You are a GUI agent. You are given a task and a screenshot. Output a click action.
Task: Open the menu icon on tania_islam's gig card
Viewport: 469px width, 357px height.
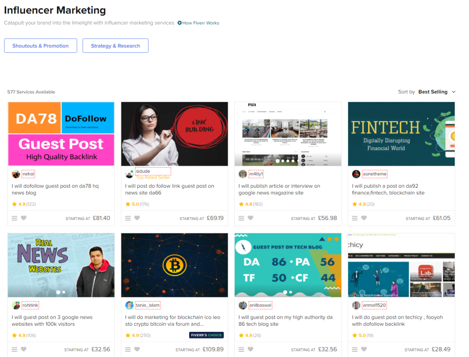pyautogui.click(x=128, y=349)
